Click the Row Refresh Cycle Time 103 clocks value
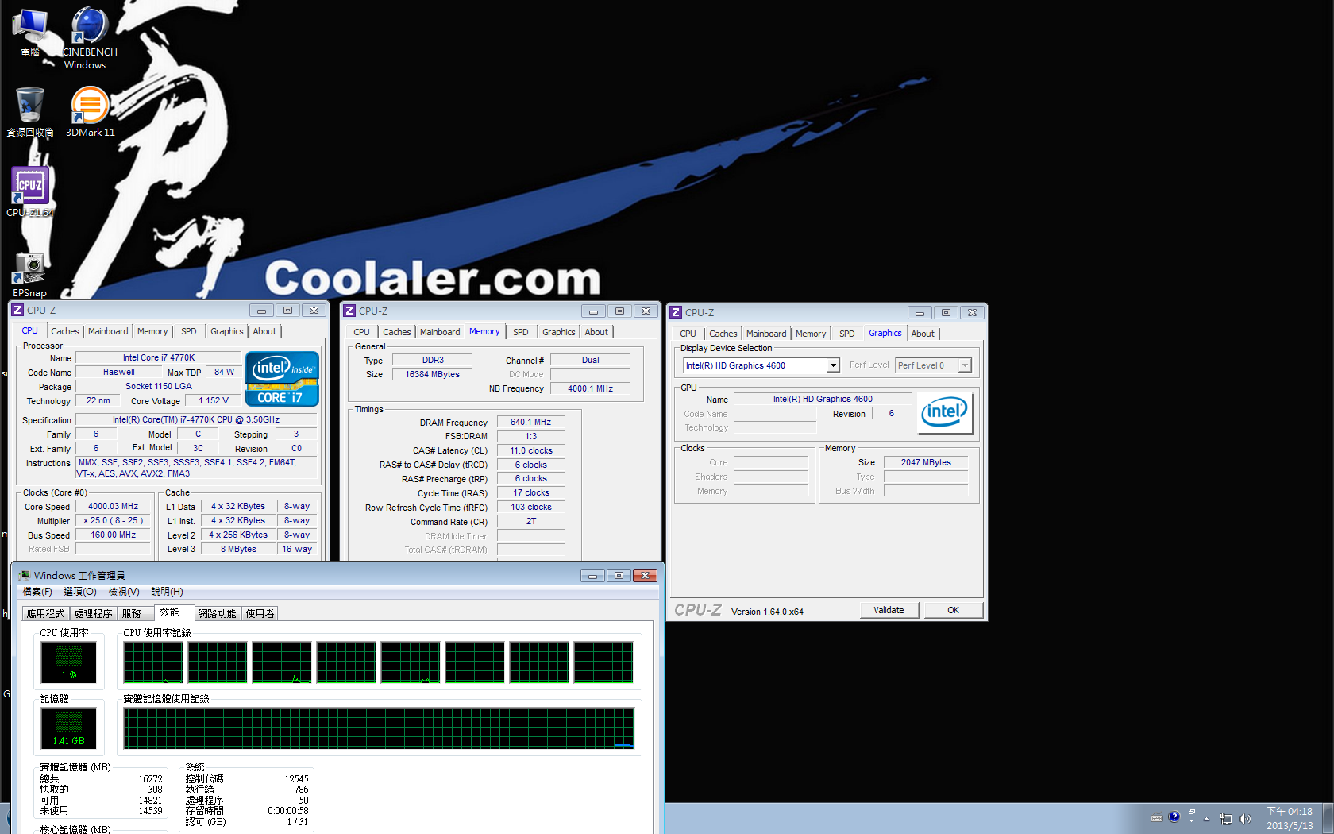1334x834 pixels. pyautogui.click(x=530, y=507)
